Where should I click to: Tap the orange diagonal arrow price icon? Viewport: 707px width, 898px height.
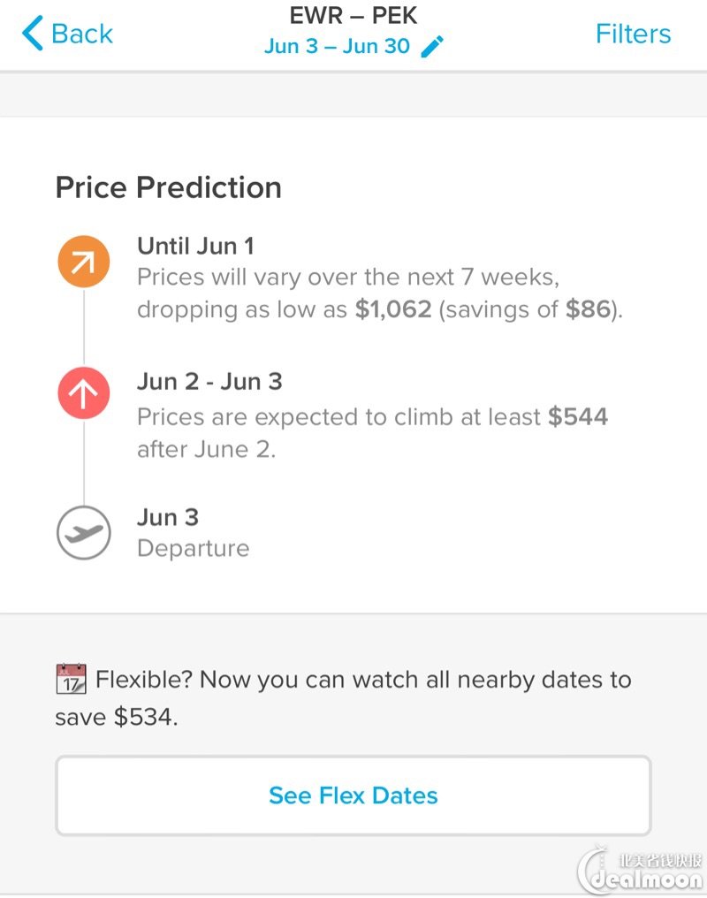coord(84,262)
